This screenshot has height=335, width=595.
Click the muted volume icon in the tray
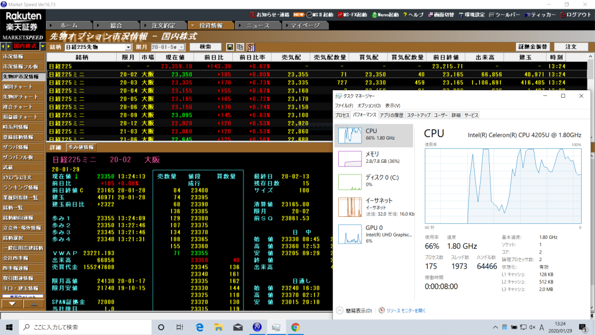pos(532,327)
